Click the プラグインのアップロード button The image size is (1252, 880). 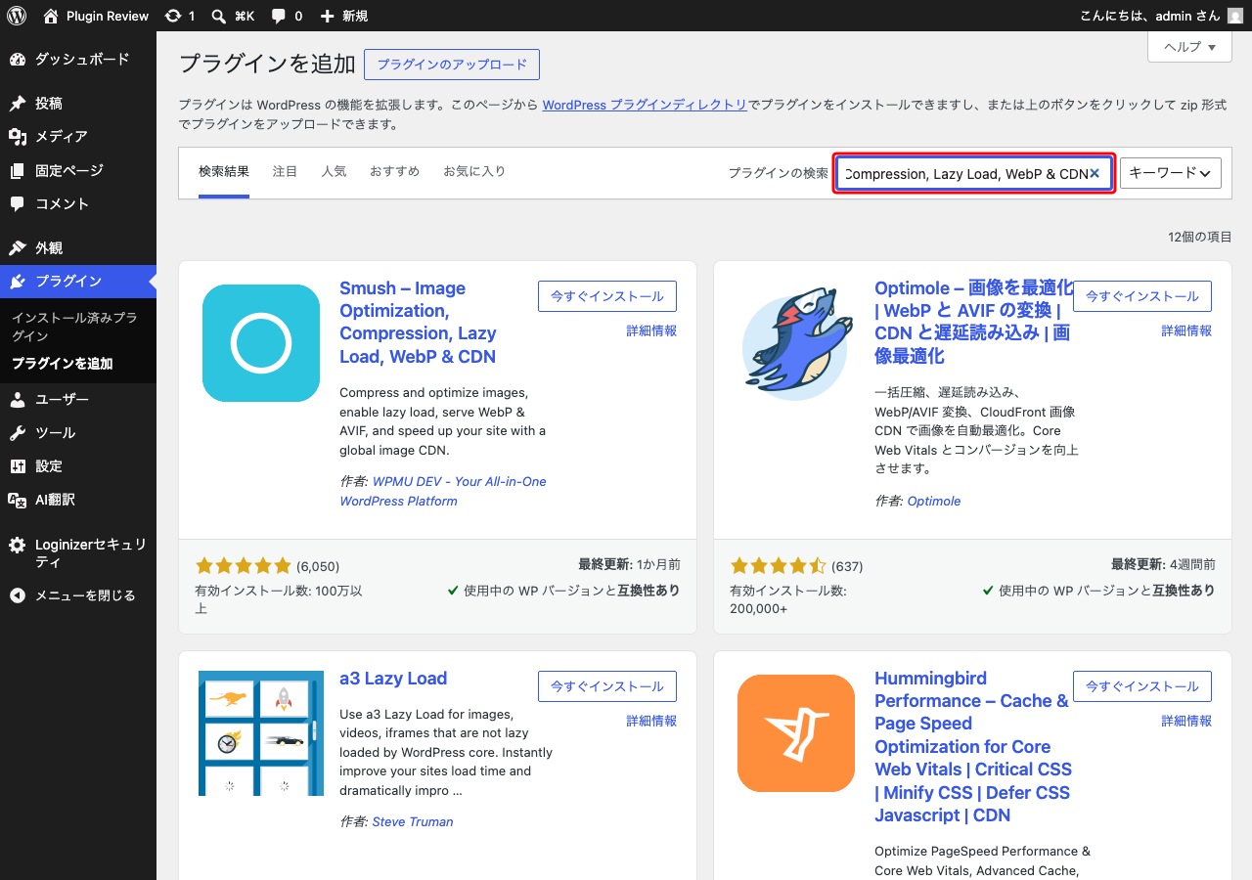click(x=452, y=65)
